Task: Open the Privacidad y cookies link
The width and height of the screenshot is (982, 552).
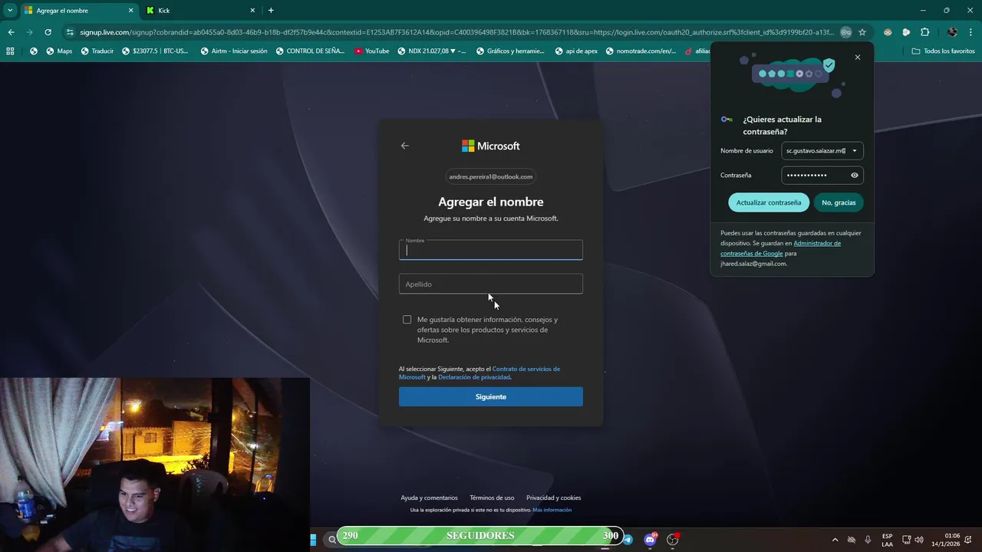Action: coord(553,498)
